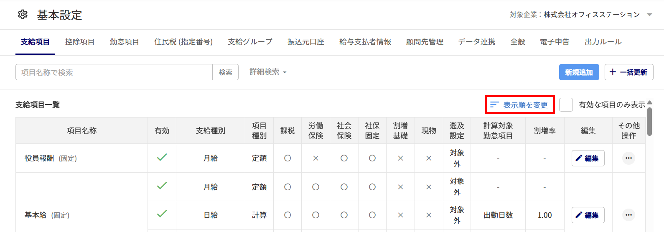The height and width of the screenshot is (232, 664).
Task: Click the scrollbar's up arrow
Action: (x=650, y=103)
